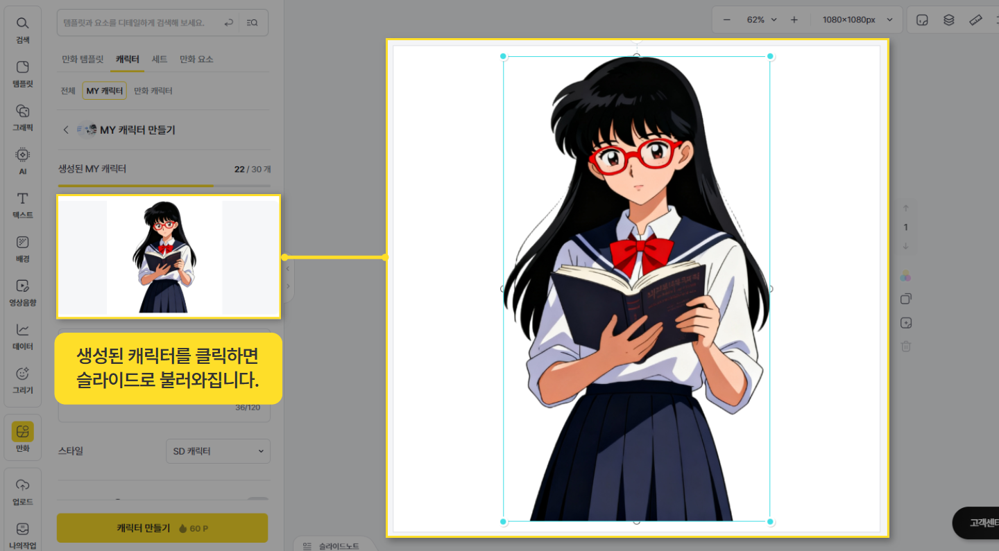Go back using arrow beside MY 캐릭터 만들기
The image size is (999, 551).
[x=66, y=130]
